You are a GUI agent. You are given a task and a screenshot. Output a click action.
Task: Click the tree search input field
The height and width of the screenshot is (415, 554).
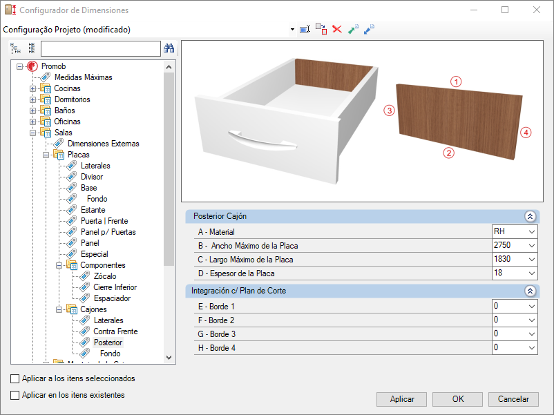click(101, 49)
